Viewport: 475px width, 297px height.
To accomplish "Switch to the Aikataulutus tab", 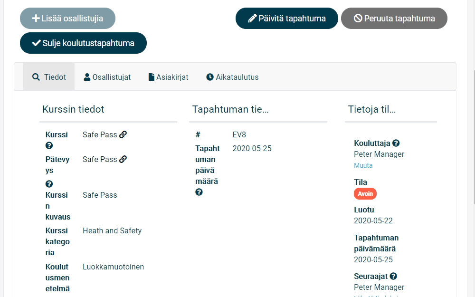I will (232, 77).
